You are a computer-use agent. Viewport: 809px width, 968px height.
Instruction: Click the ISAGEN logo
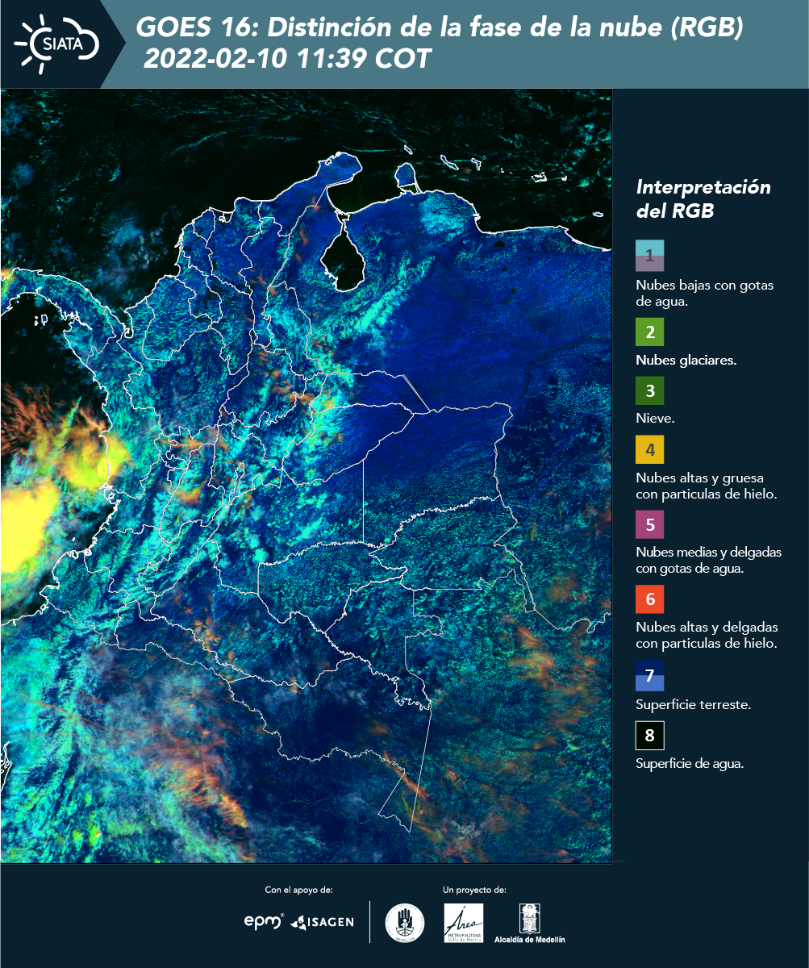[x=323, y=921]
